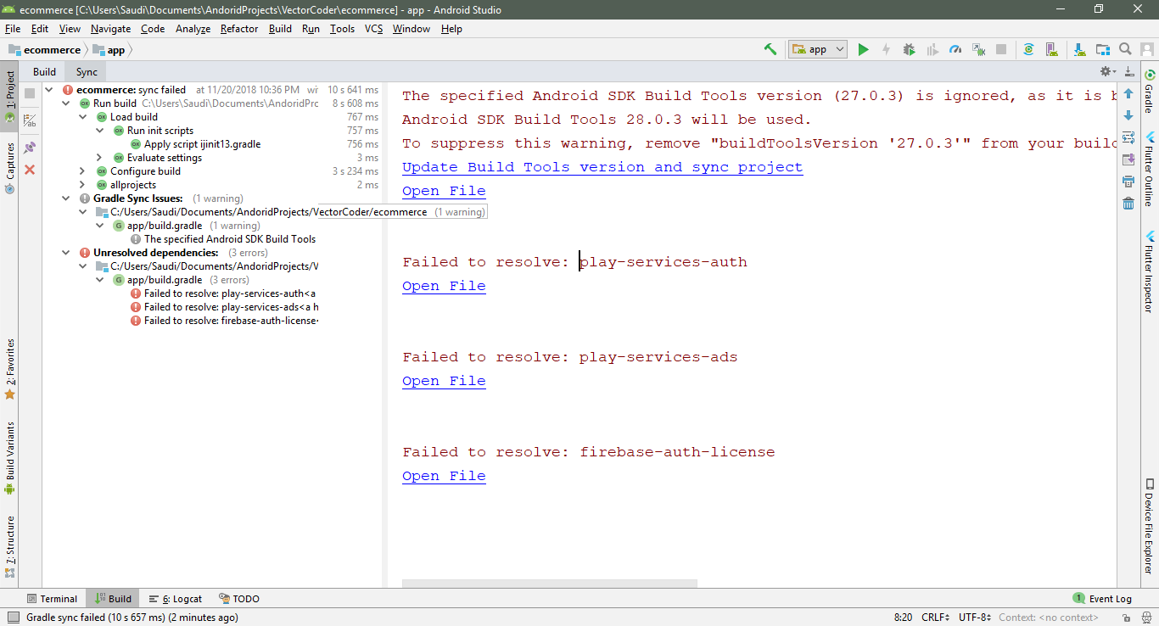Select 'Failed to resolve: play-services-ads' tree row
Screen dimensions: 1159x626
(224, 307)
